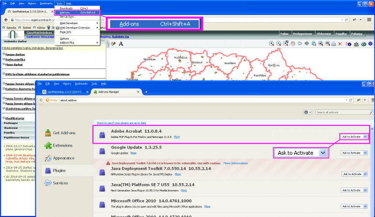Open History menu in back window
This screenshot has width=375, height=217.
[32, 3]
